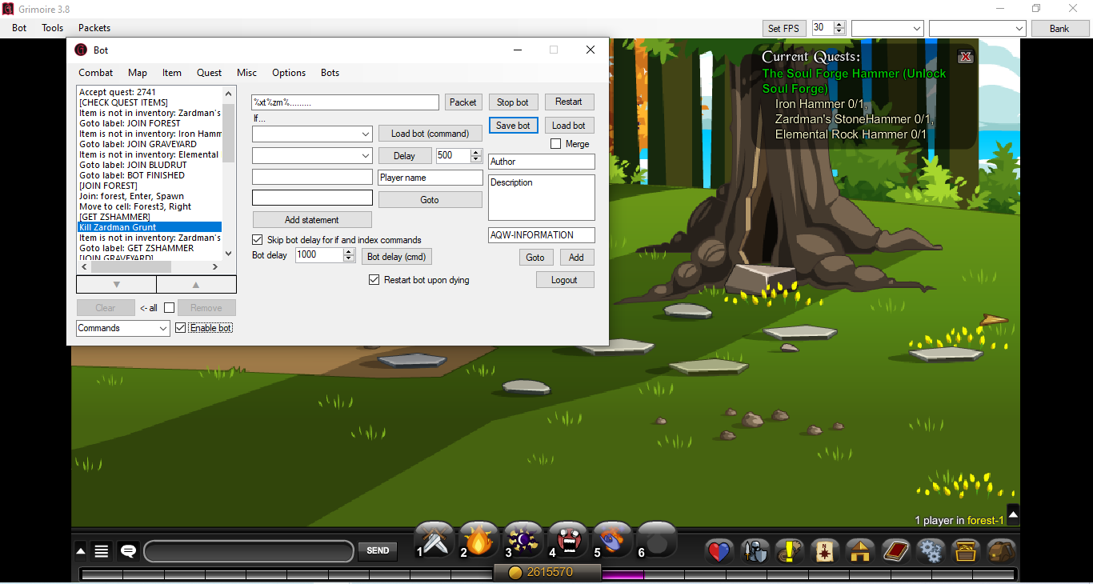
Task: Open the world map scroll icon
Action: [825, 550]
